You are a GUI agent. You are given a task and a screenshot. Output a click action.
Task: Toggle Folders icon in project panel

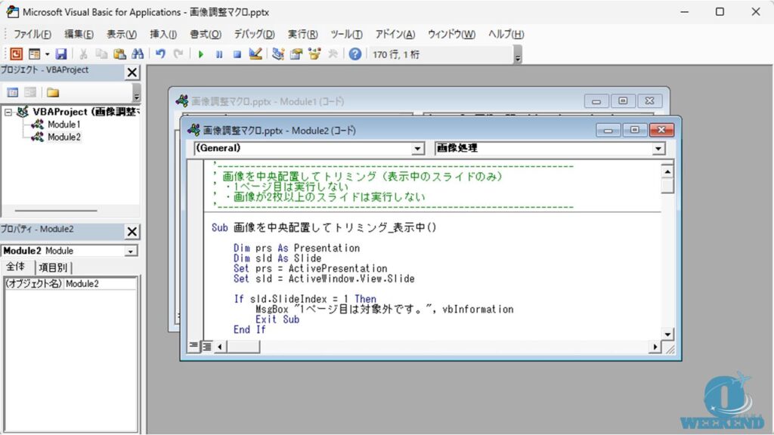53,92
